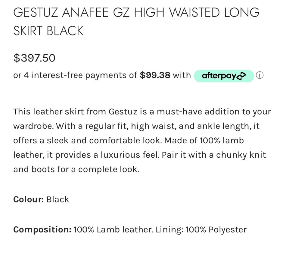Click 'Lining: 100% Polyester' text

[201, 229]
